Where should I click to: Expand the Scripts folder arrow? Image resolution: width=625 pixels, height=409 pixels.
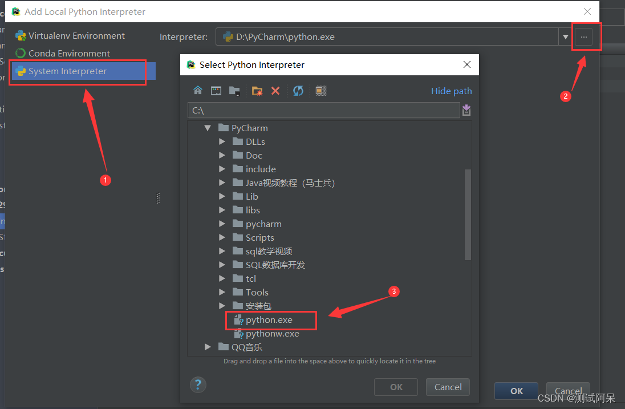[x=222, y=237]
